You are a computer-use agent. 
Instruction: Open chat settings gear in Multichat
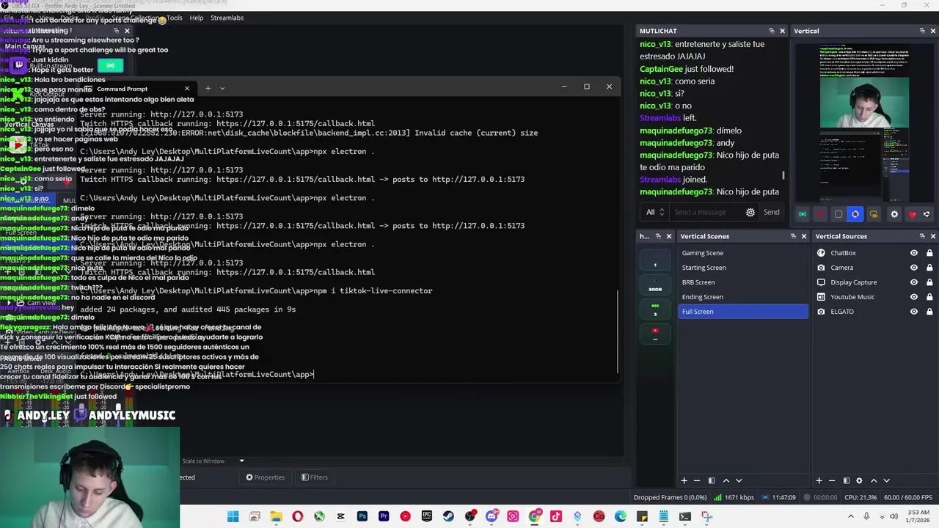tap(750, 213)
